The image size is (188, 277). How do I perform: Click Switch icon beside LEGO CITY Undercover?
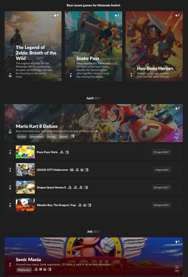point(87,170)
